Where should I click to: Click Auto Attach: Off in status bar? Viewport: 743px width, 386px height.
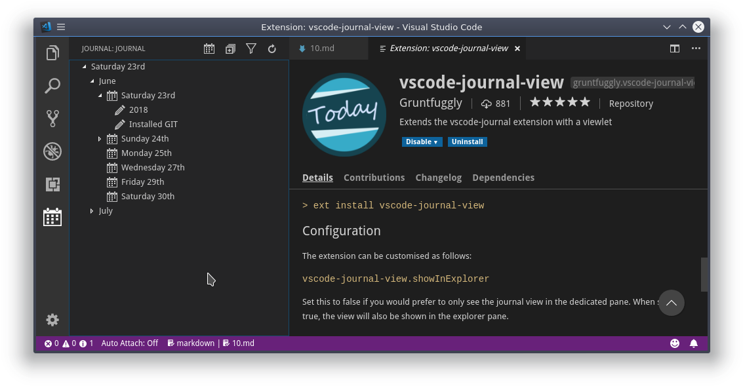click(x=129, y=343)
